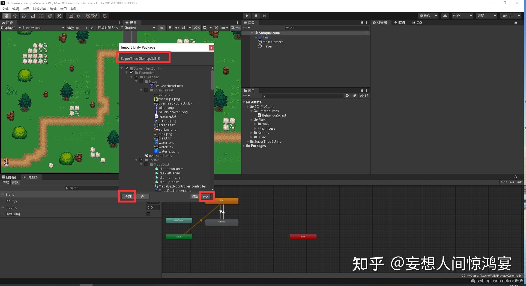
Task: Toggle the 2D mode button in Scene view
Action: coord(161,28)
